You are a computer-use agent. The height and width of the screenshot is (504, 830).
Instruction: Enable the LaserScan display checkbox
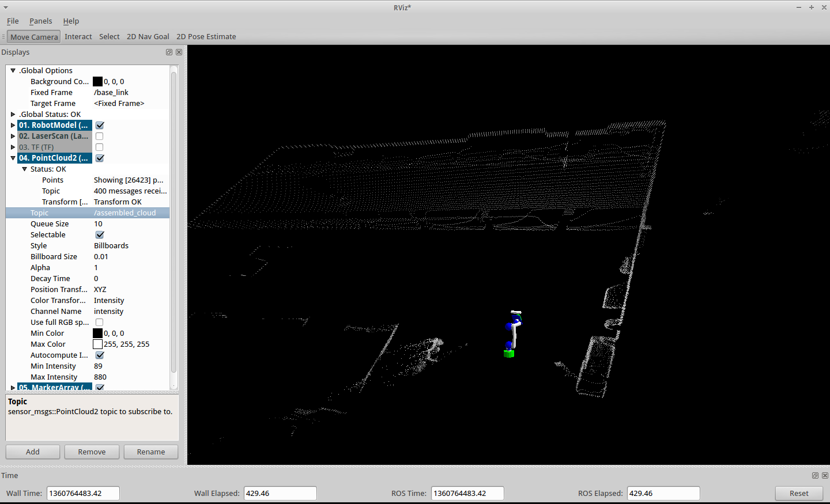point(100,136)
